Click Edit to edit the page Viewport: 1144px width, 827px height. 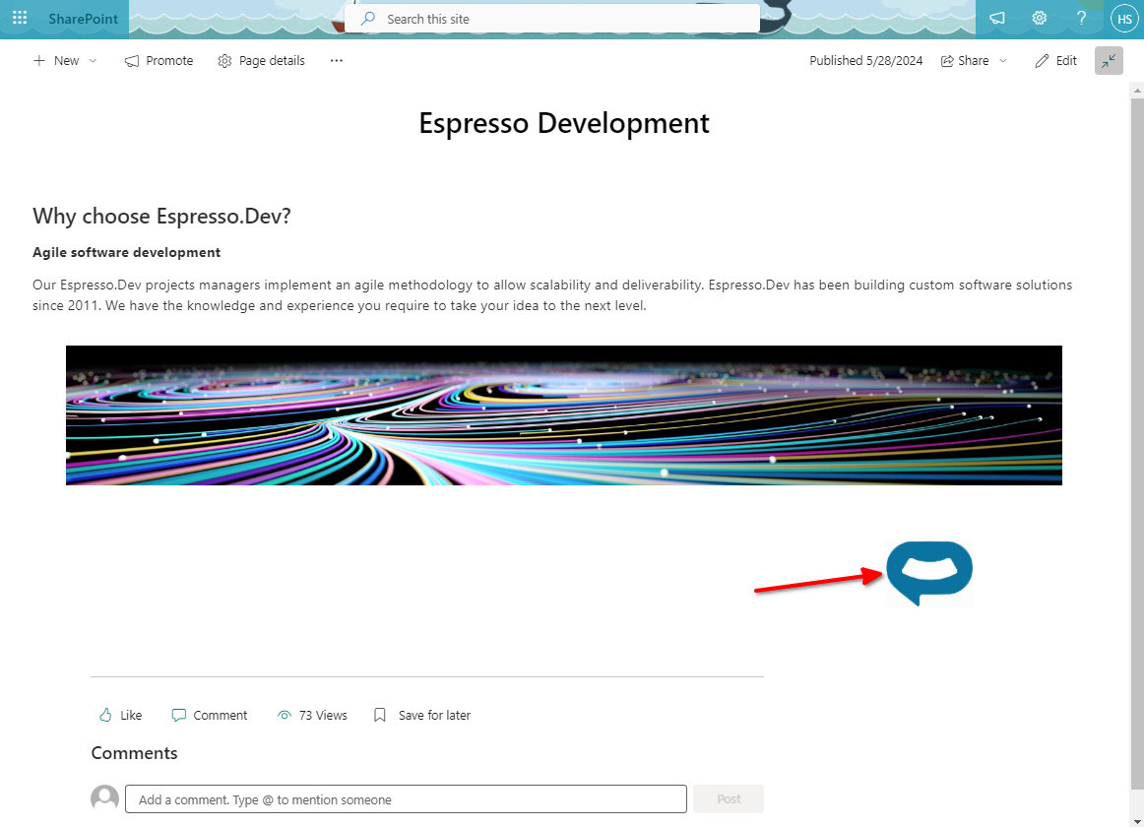point(1055,61)
